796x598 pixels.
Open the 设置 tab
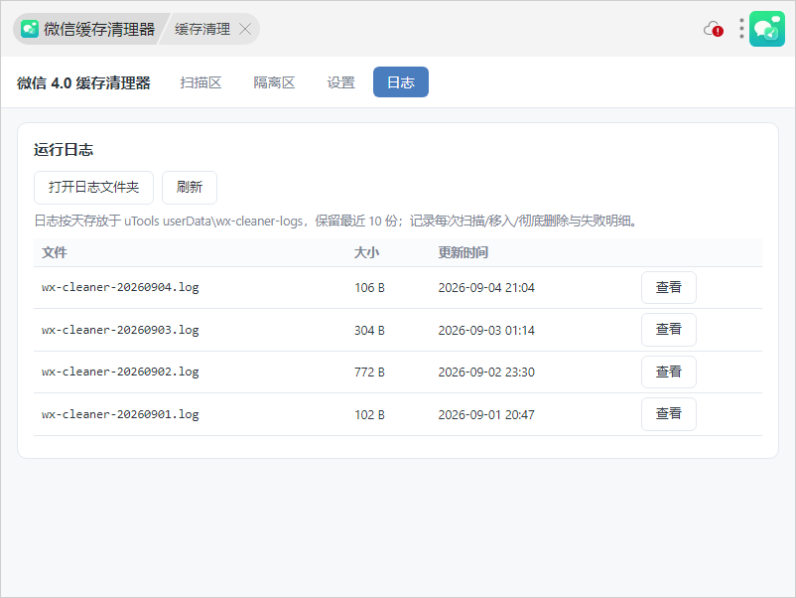(340, 82)
